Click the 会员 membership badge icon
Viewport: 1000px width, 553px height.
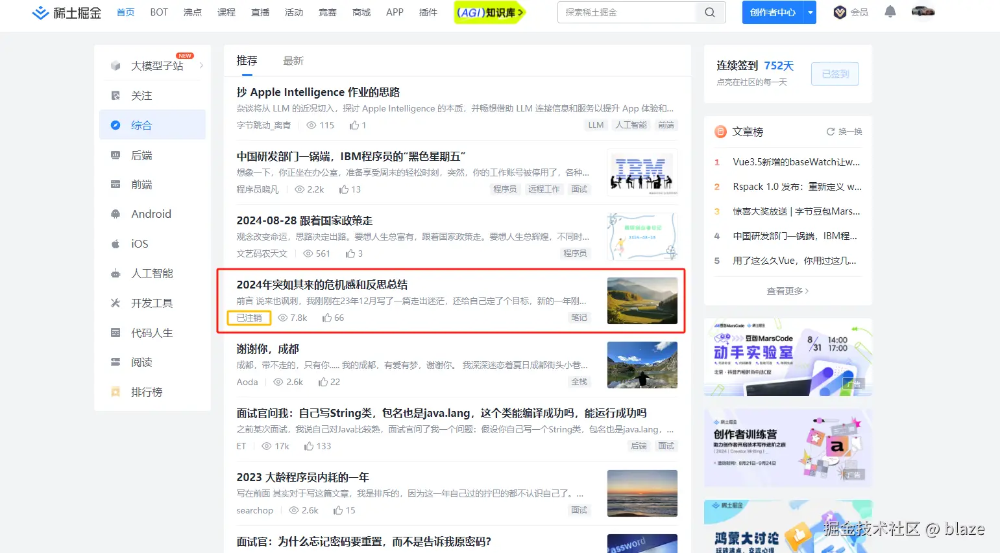click(840, 12)
